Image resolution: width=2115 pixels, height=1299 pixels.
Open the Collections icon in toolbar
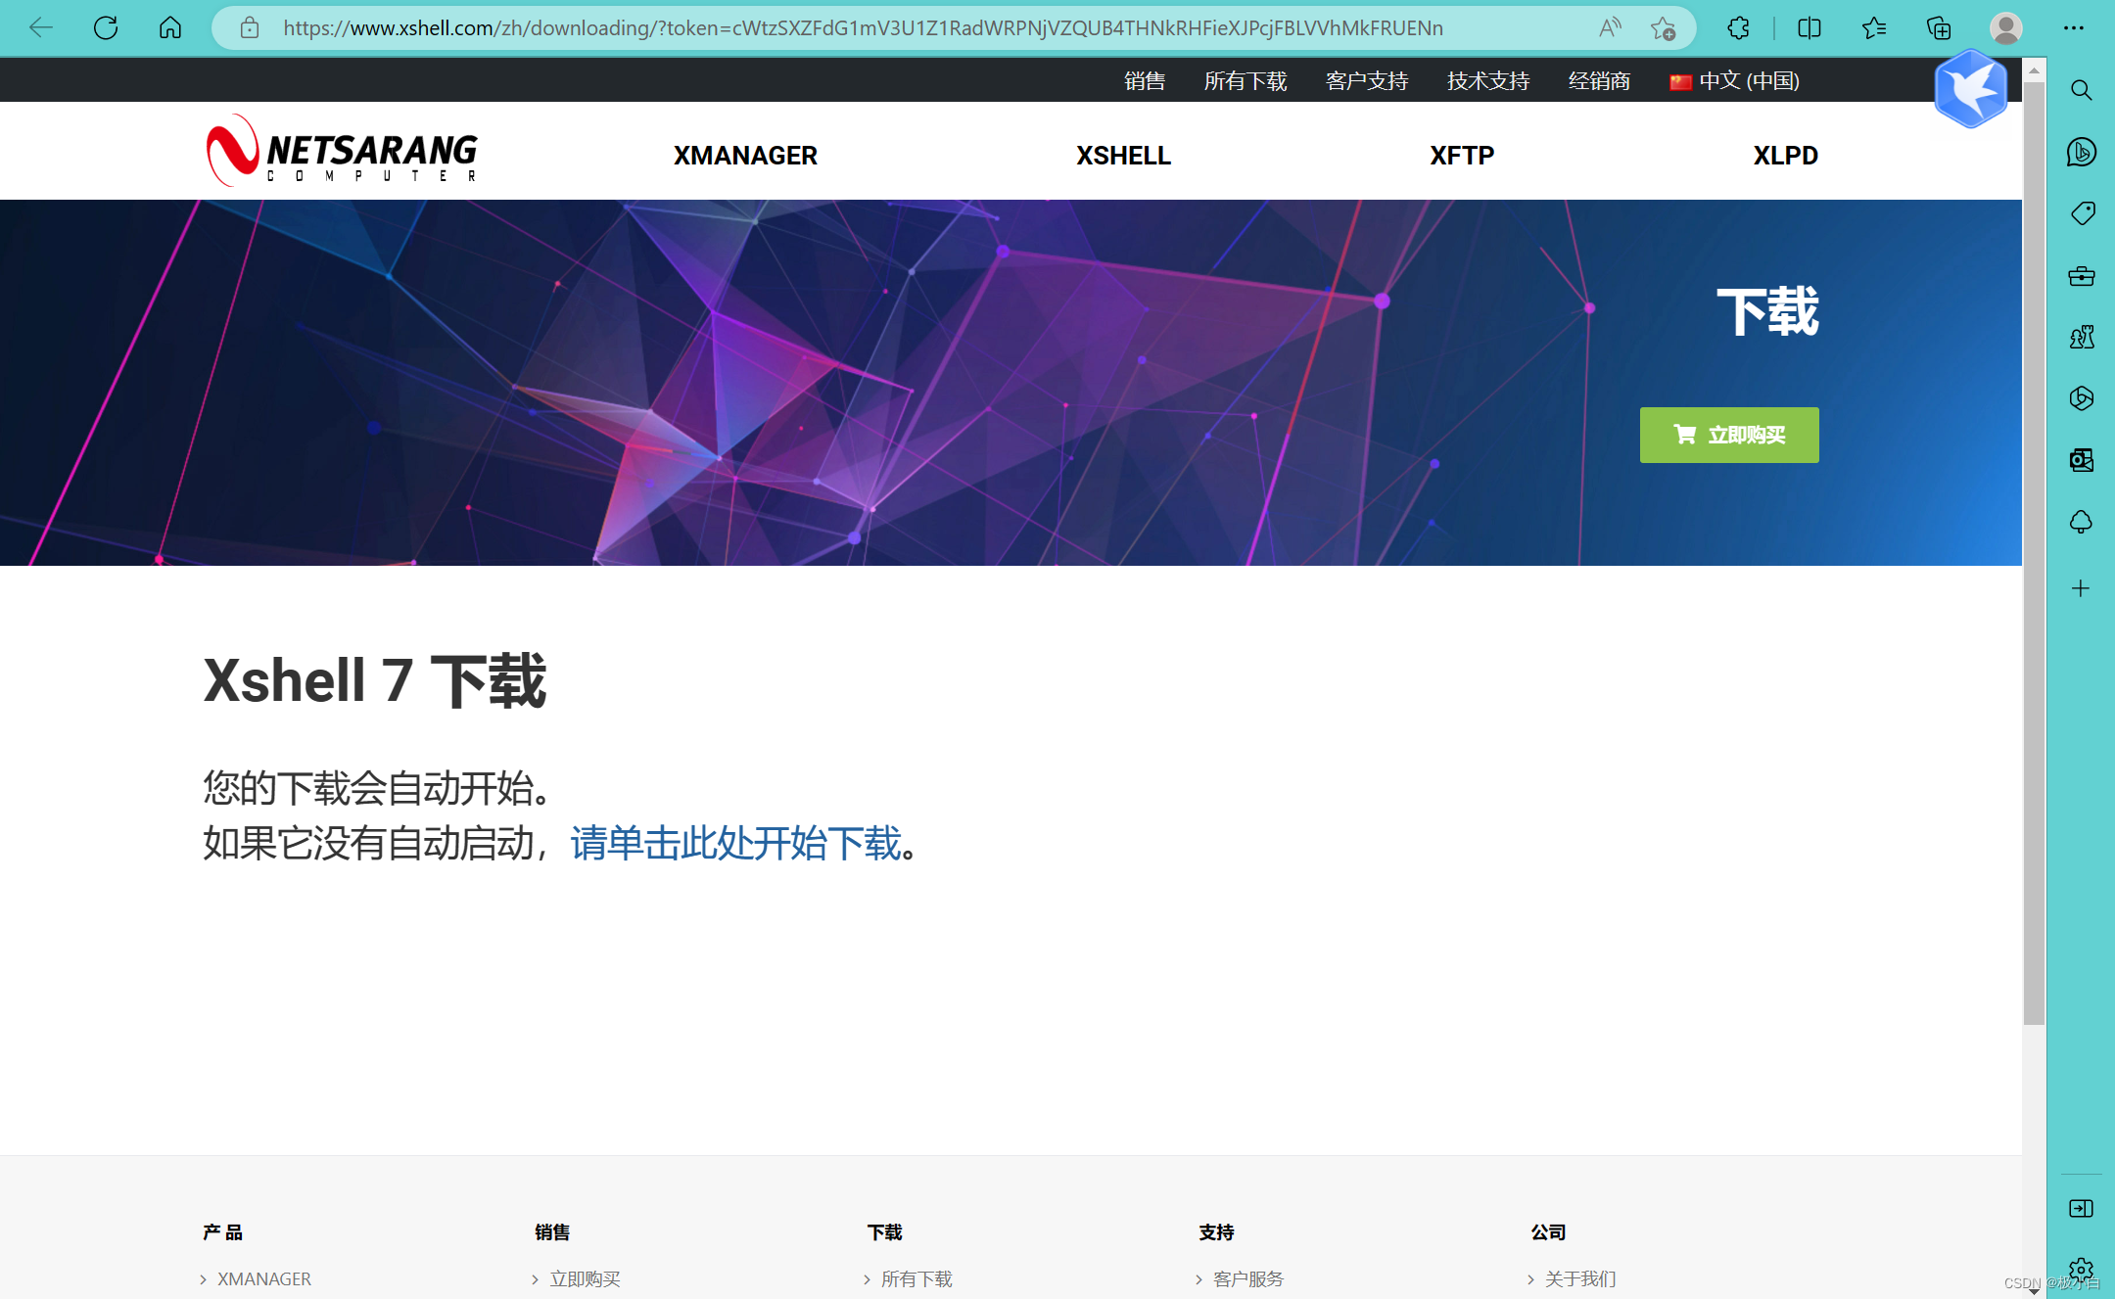(1938, 27)
